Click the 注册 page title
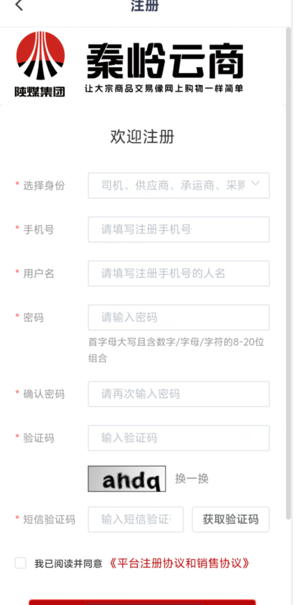293x605 pixels. [x=145, y=6]
